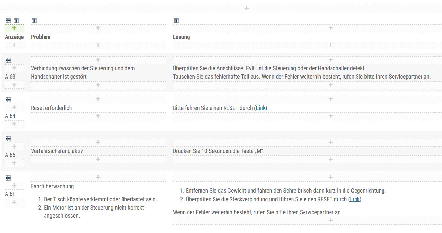Select the row icon for the A 65 row
The width and height of the screenshot is (442, 233).
point(8,139)
